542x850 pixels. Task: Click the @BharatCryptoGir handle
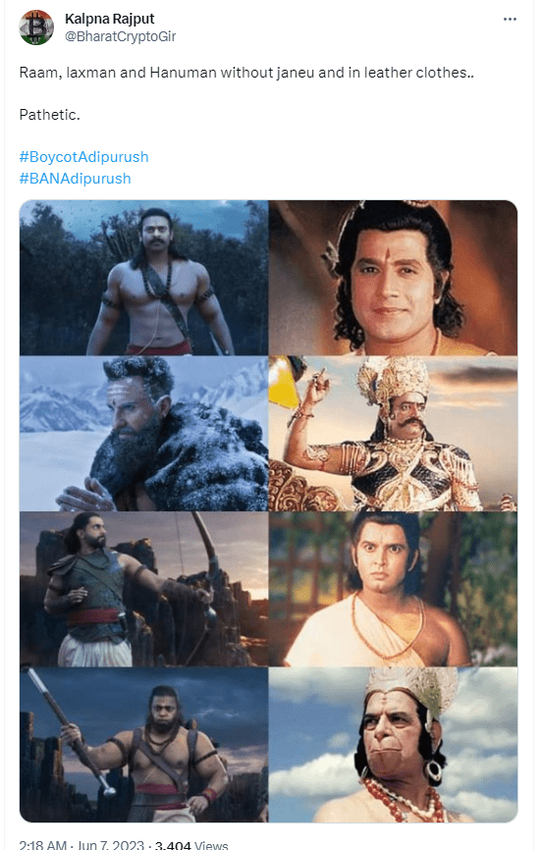coord(121,36)
